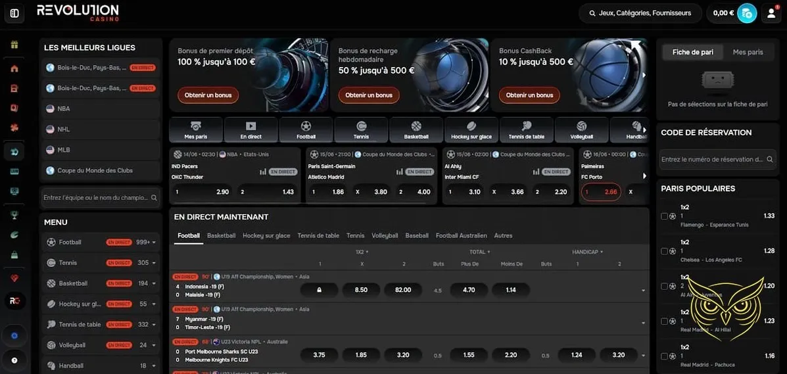Open stats icon for IND Pacers match
787x374 pixels.
[x=263, y=172]
